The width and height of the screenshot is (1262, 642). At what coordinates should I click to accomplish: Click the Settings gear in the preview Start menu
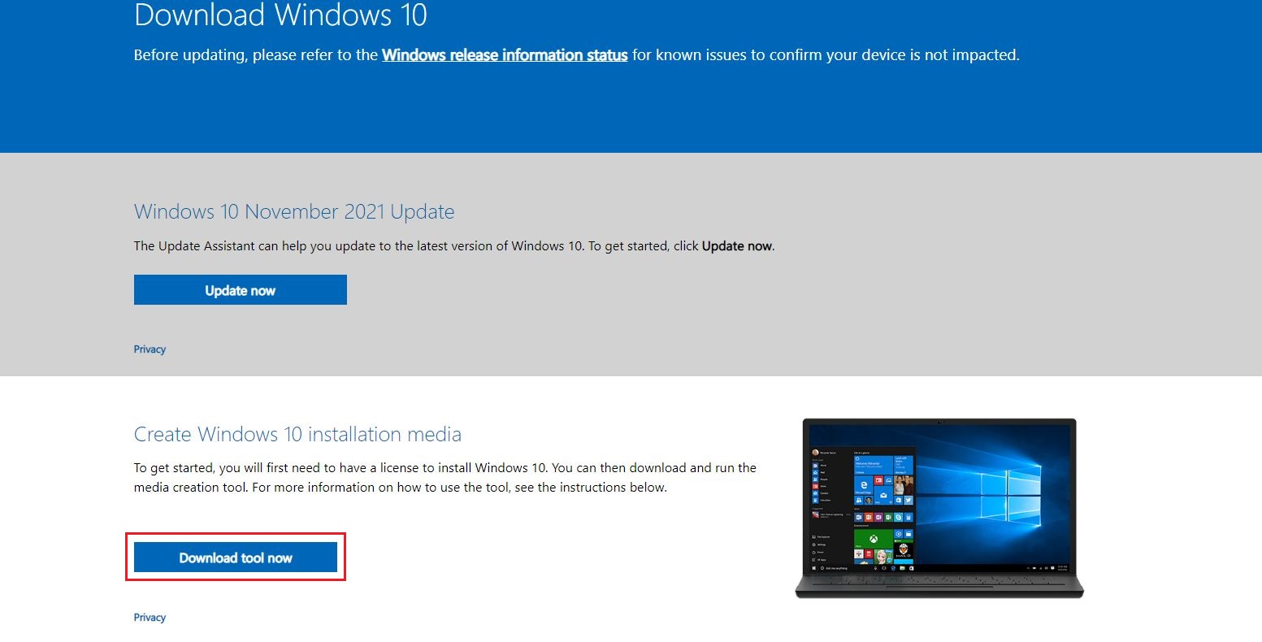tap(813, 544)
